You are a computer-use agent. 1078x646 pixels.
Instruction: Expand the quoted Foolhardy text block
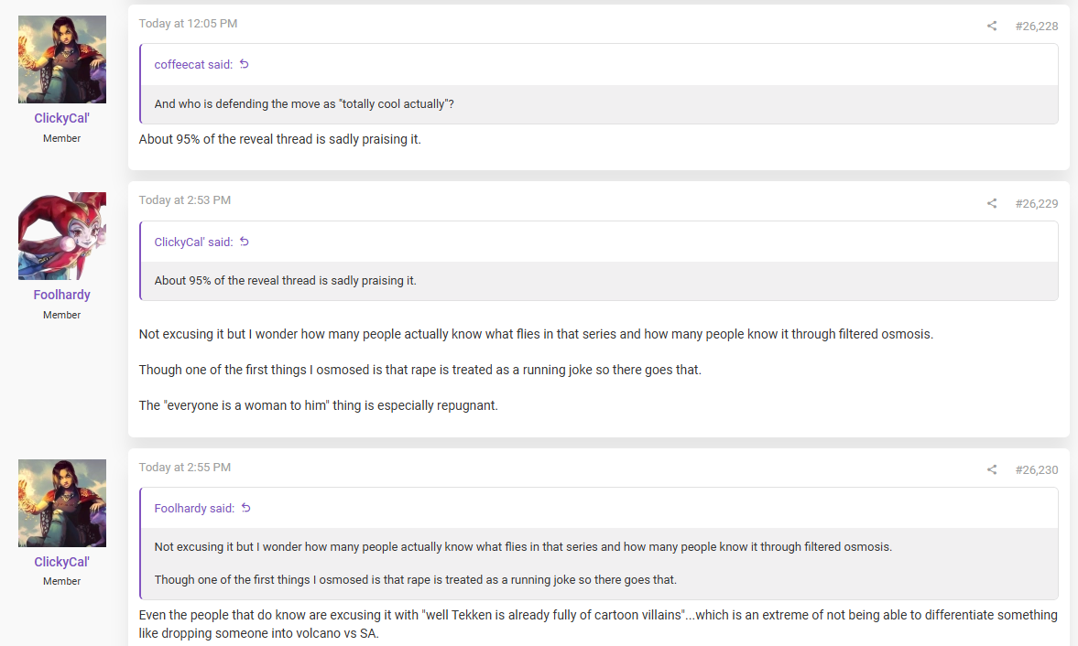pyautogui.click(x=600, y=563)
